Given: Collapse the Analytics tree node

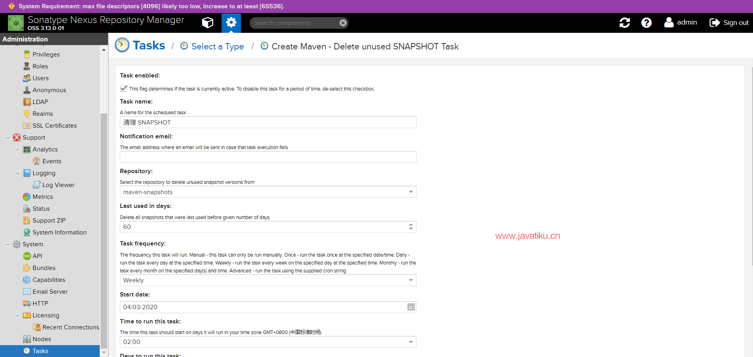Looking at the screenshot, I should pos(17,149).
